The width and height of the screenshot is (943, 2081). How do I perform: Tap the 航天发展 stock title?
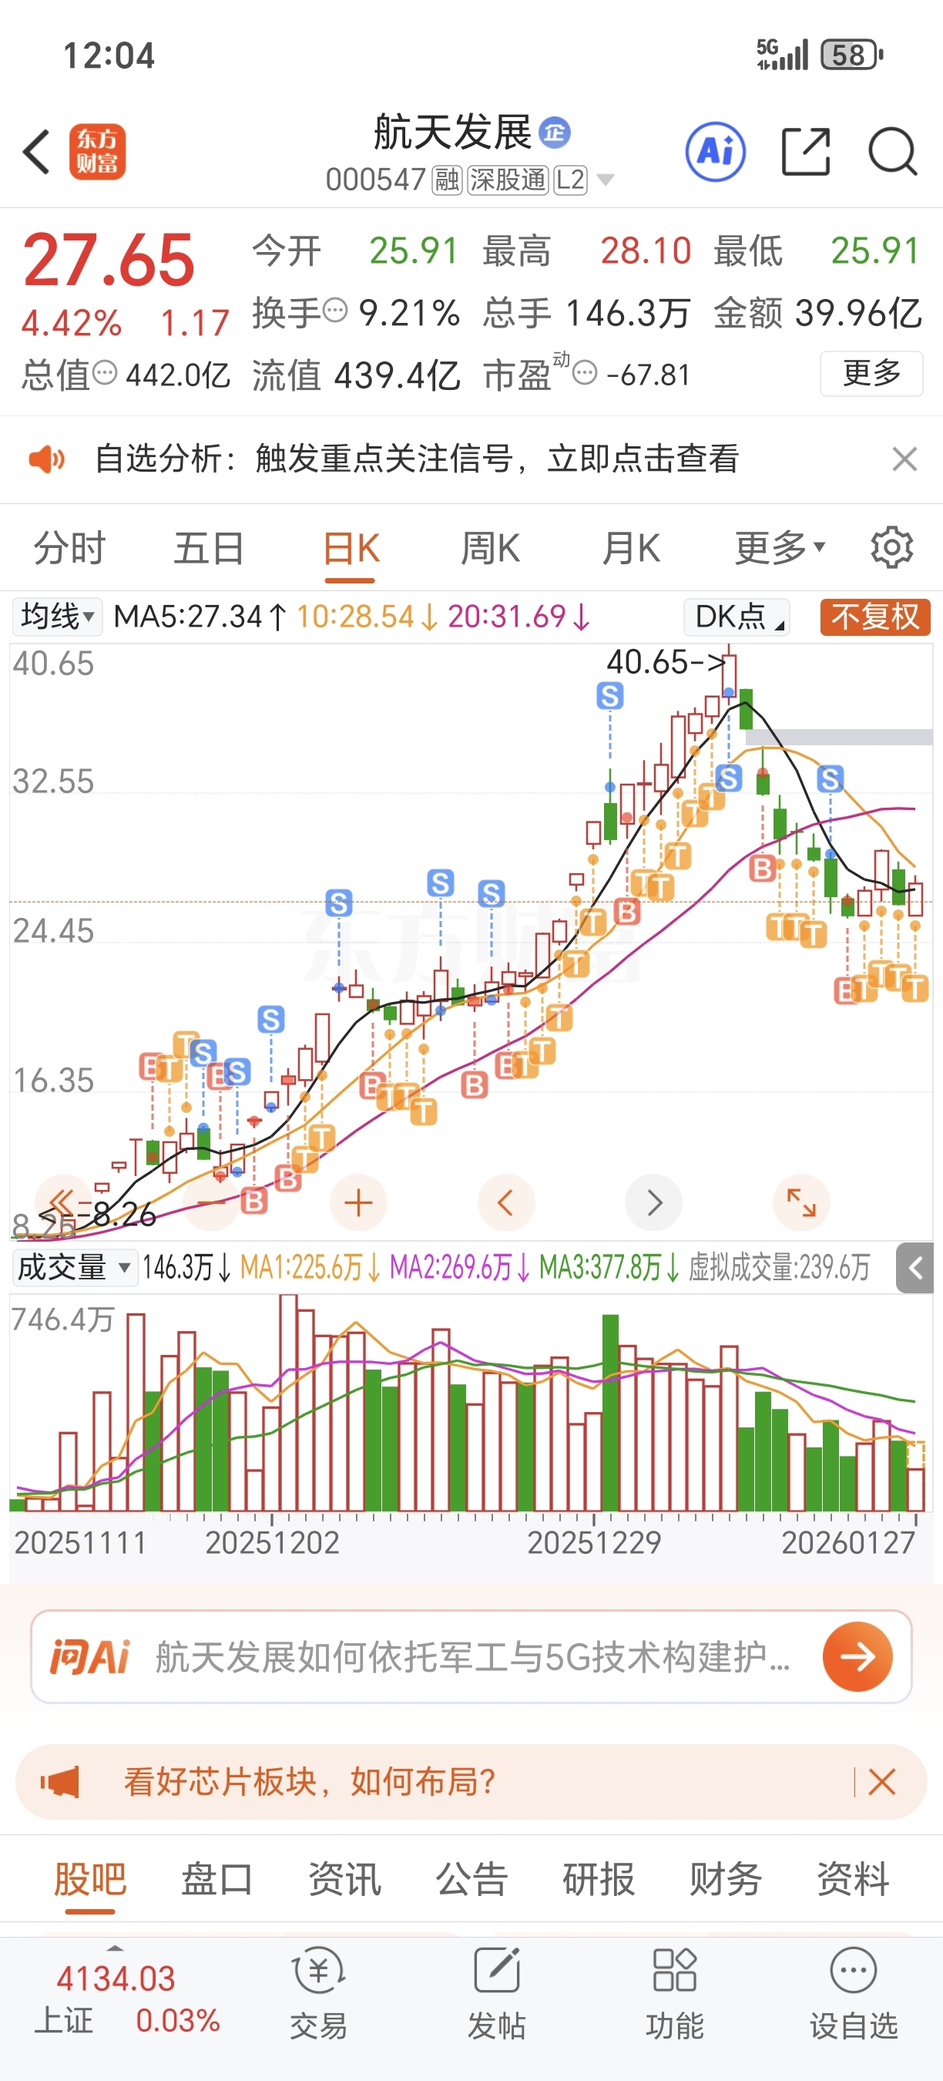[452, 133]
